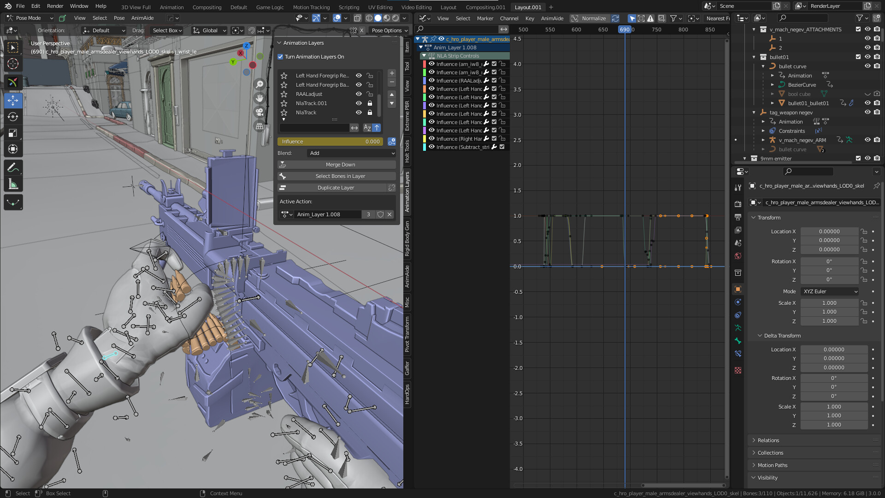Open the outliner filter funnel icon
Screen dimensions: 885x498
pos(859,18)
